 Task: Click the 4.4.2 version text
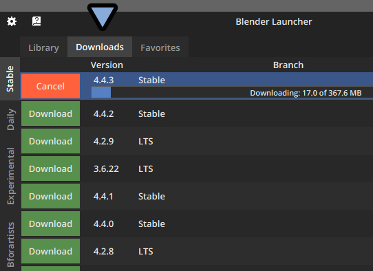click(103, 114)
